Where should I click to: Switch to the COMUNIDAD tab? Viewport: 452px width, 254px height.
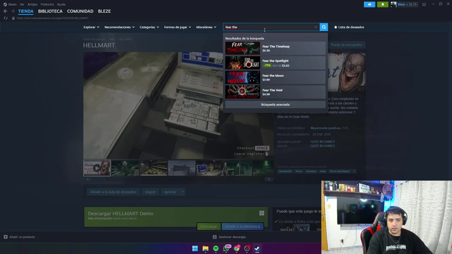tap(80, 11)
